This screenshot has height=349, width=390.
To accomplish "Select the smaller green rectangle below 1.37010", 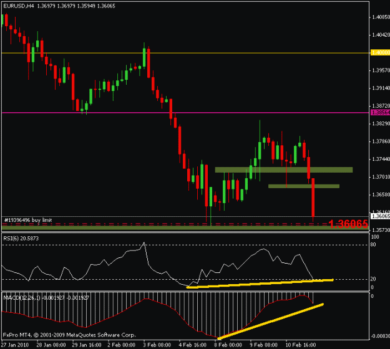I will coord(304,186).
